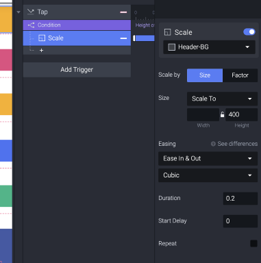Click the Height field showing 400
This screenshot has height=263, width=261.
(x=242, y=114)
